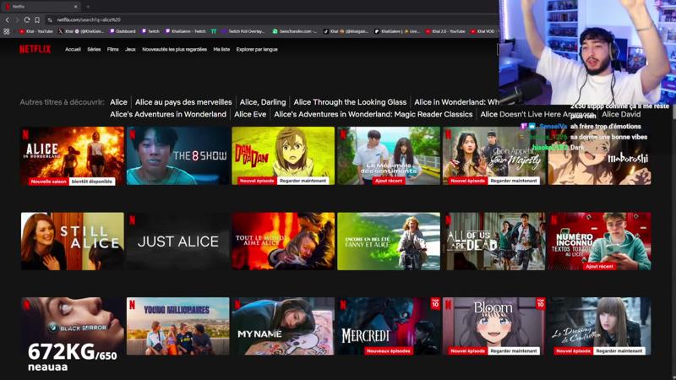Reload the Netflix page

pyautogui.click(x=27, y=19)
